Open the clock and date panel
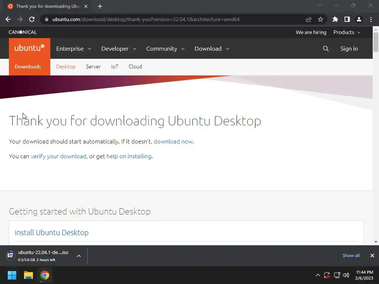The width and height of the screenshot is (379, 284). point(364,275)
